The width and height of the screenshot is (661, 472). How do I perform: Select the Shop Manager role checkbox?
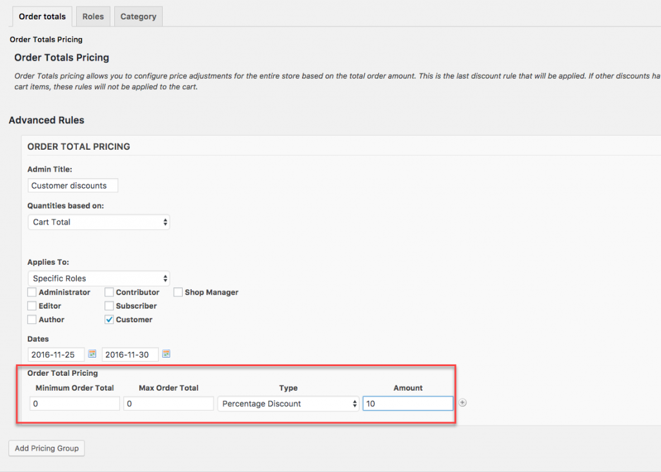[x=178, y=292]
